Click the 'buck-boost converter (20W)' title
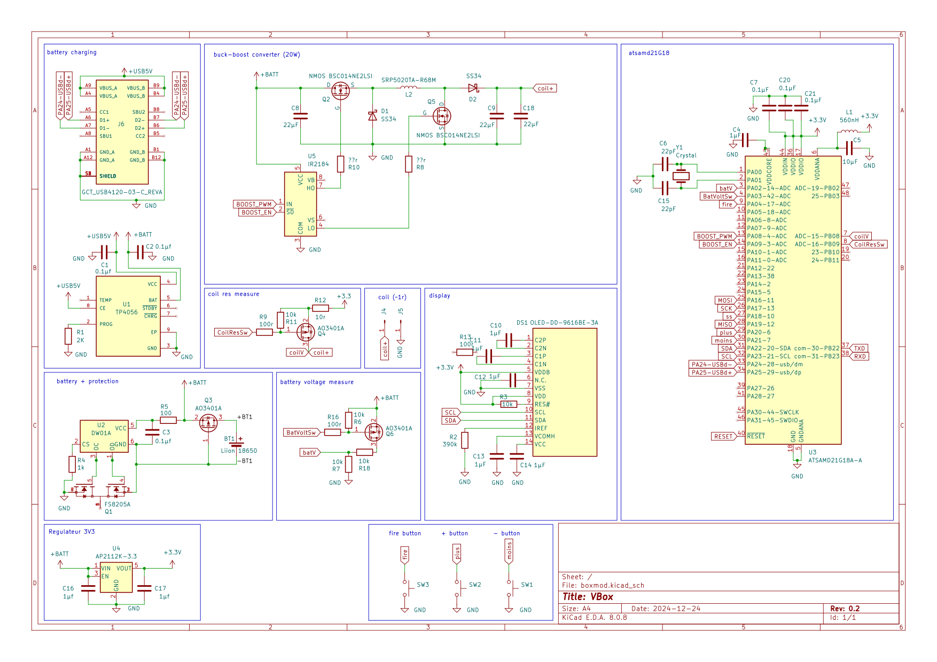 click(257, 54)
